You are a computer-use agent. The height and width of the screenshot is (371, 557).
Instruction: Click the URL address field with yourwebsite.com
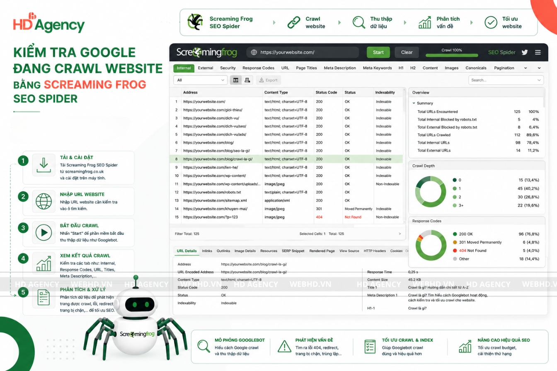coord(303,52)
